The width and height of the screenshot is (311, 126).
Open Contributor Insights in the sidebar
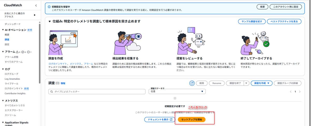click(x=15, y=94)
